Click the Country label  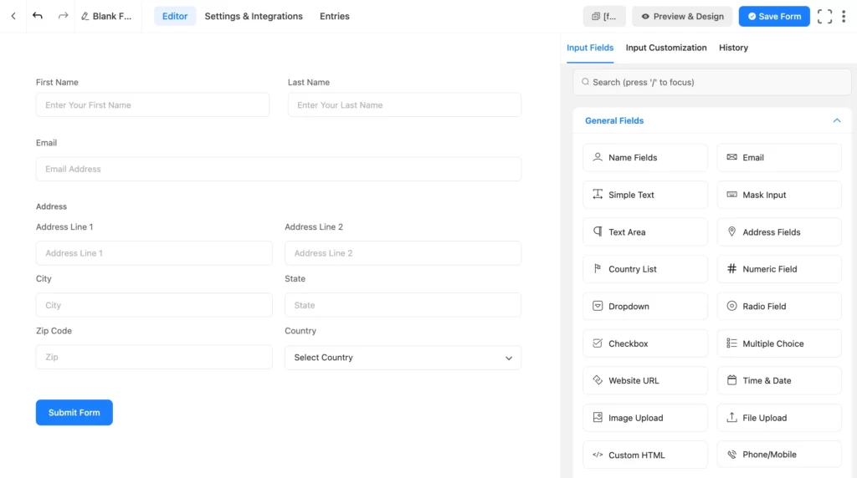pos(300,331)
